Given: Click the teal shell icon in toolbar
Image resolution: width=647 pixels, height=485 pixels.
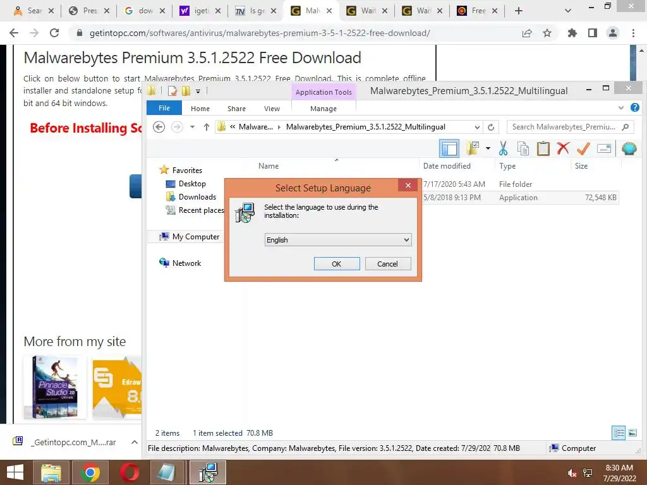Looking at the screenshot, I should coord(629,148).
